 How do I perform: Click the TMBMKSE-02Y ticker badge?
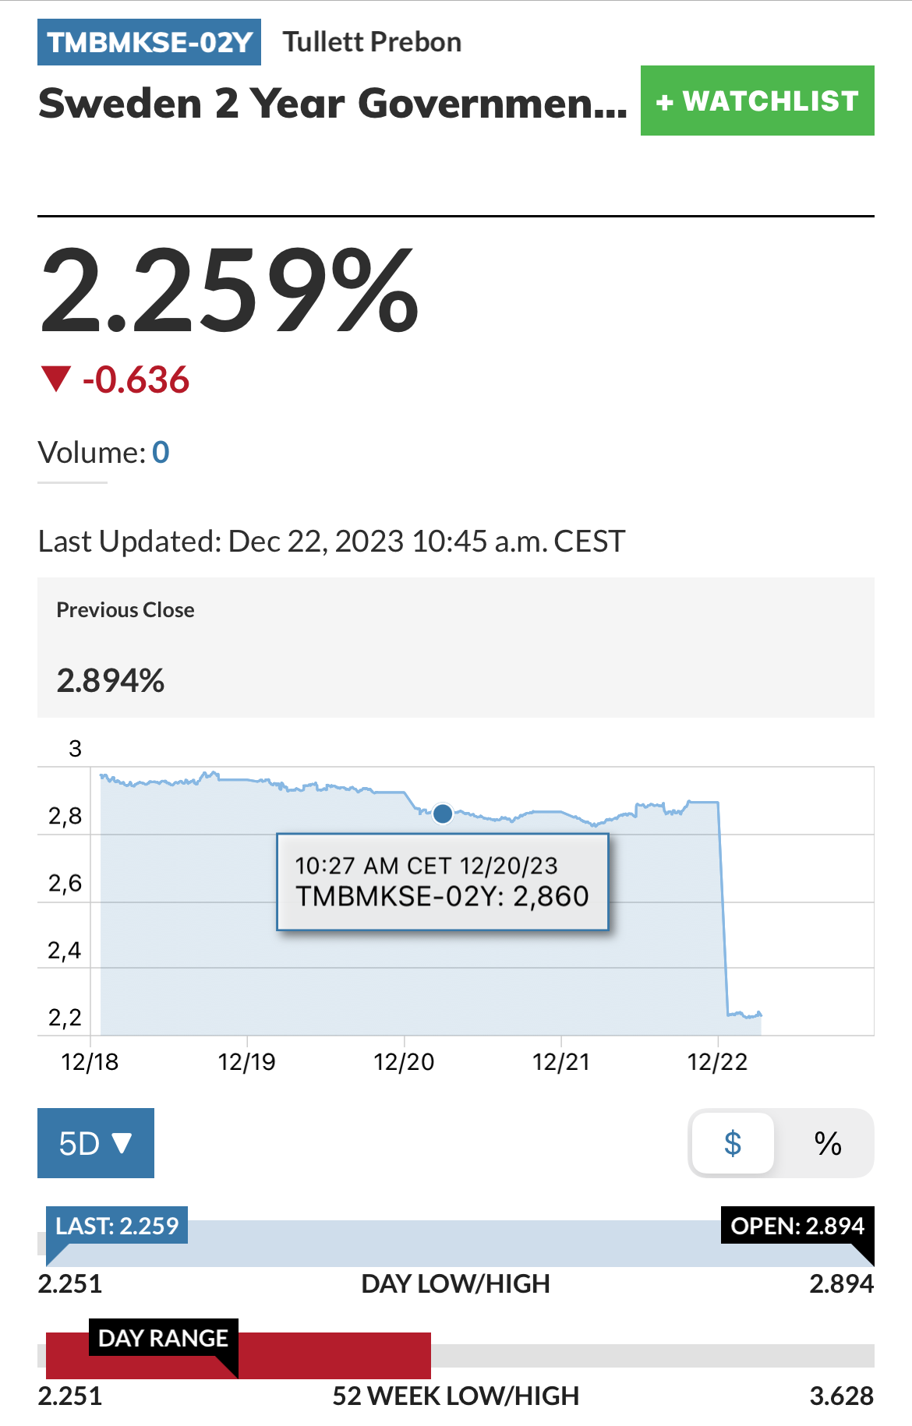149,42
